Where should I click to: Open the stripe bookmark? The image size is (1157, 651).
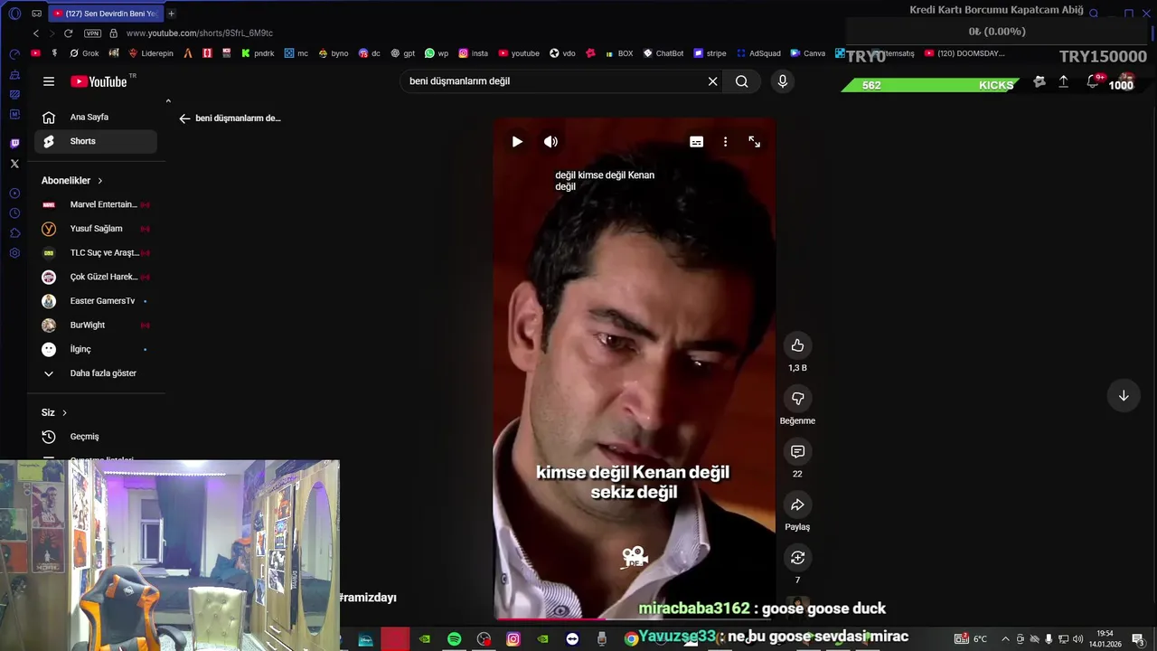(x=710, y=53)
